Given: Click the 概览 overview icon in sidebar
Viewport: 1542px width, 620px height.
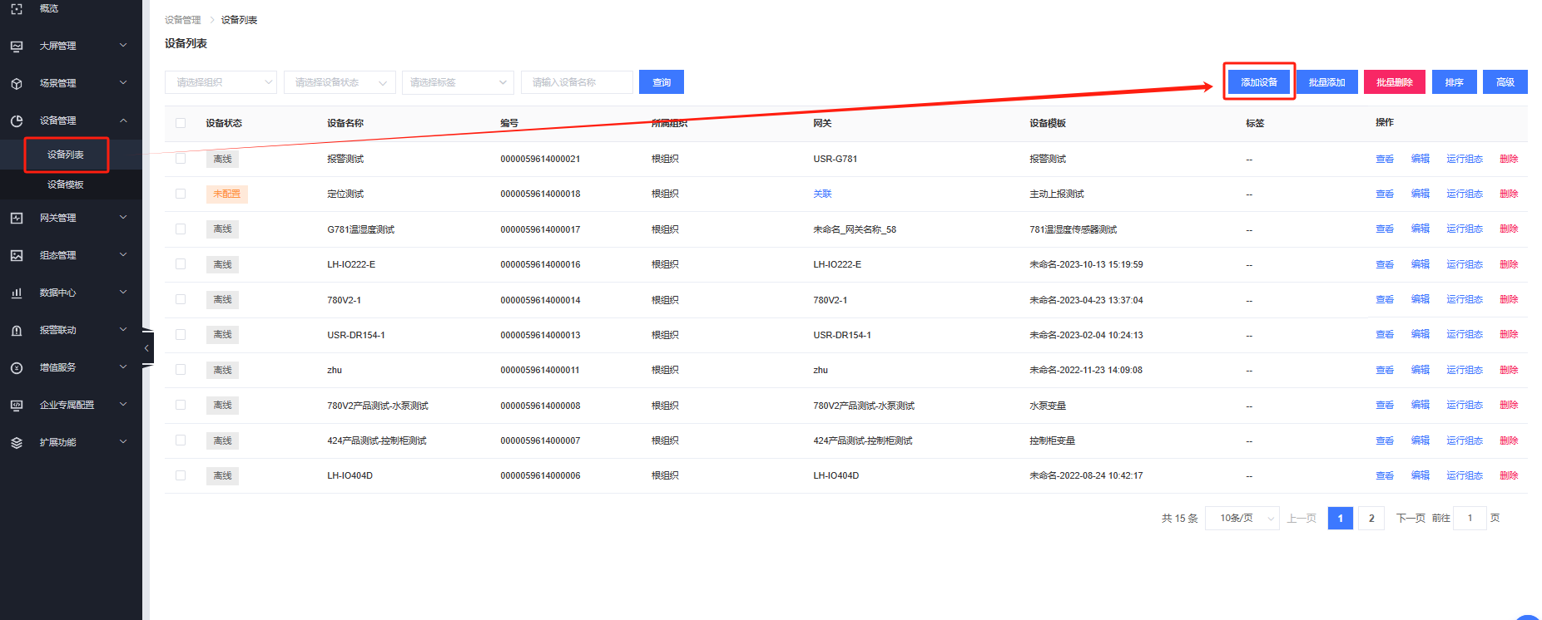Looking at the screenshot, I should point(17,8).
